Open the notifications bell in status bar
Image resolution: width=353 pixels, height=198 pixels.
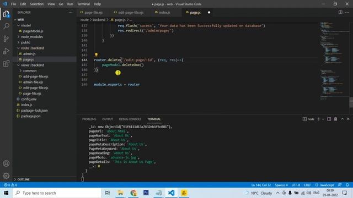click(x=347, y=185)
